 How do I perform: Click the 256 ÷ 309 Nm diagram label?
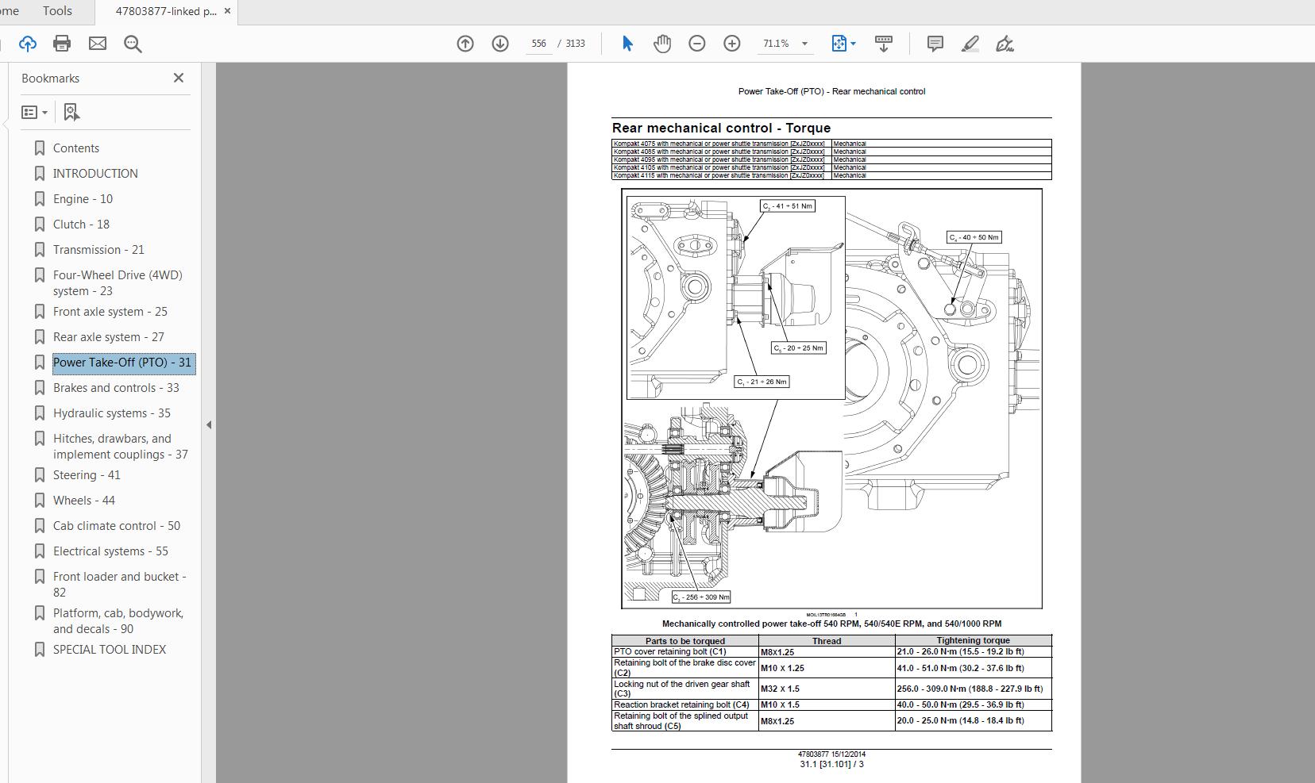click(701, 597)
